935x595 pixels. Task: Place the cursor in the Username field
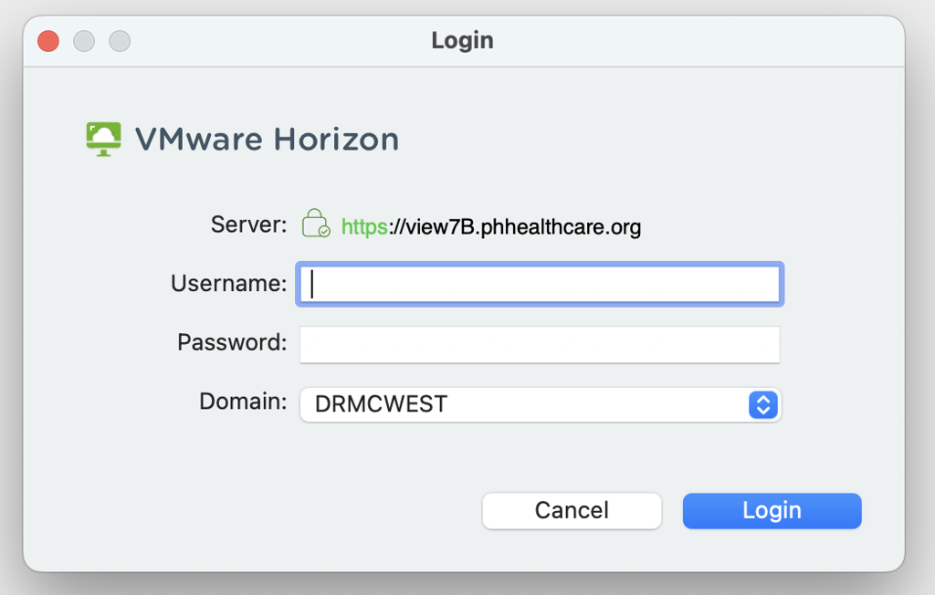(x=539, y=284)
